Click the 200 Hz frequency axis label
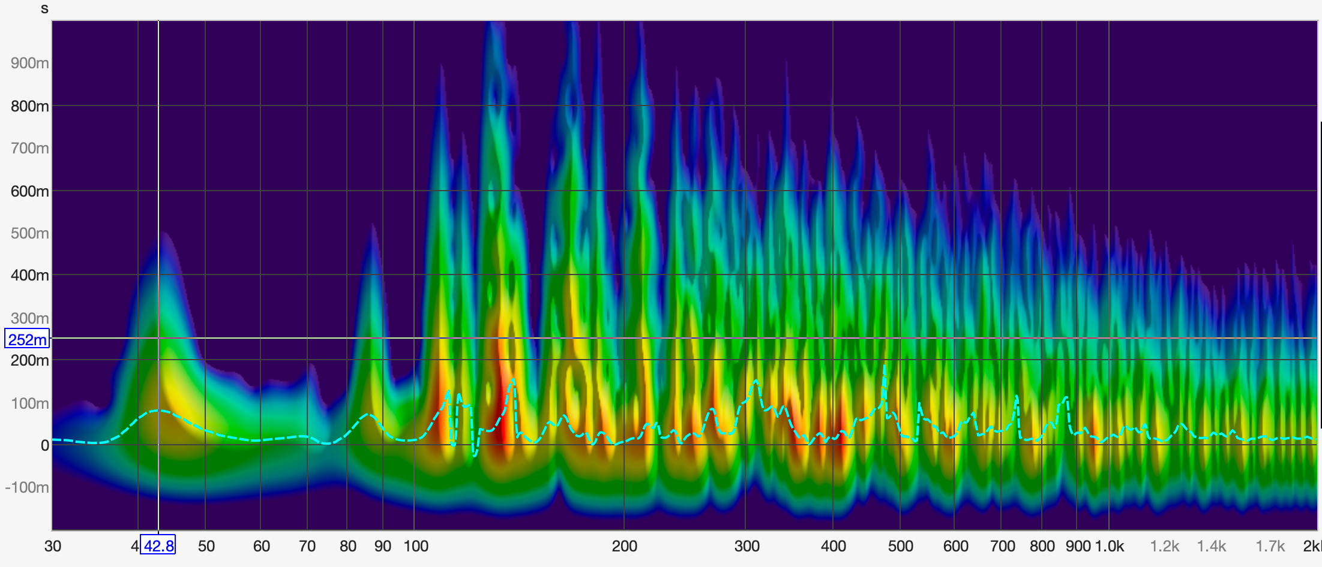1322x567 pixels. [624, 546]
